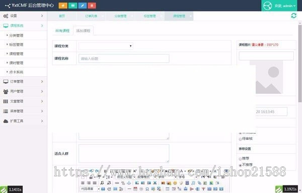Open 课时管理 in the sidebar submenu
This screenshot has width=302, height=193.
[x=16, y=63]
